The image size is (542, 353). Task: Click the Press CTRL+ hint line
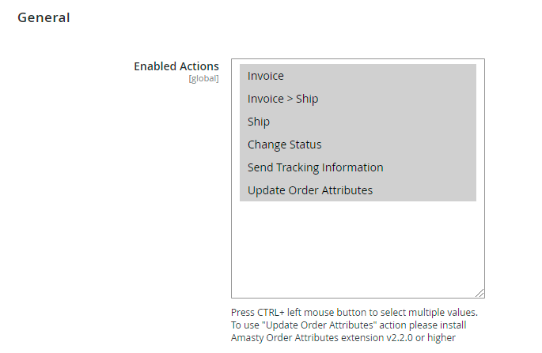click(354, 312)
